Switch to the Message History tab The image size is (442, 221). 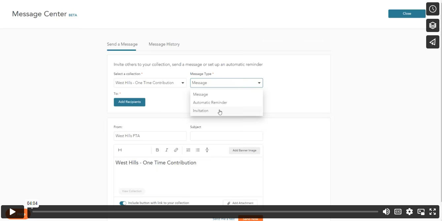coord(164,44)
